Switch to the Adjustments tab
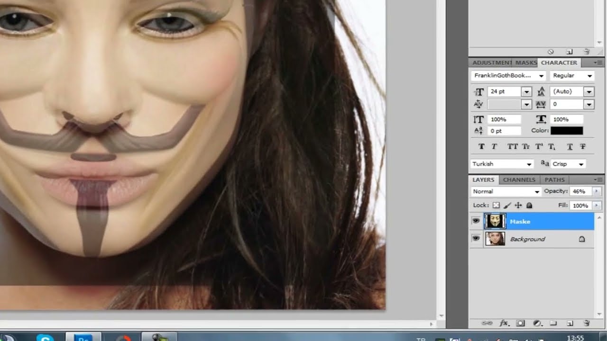Image resolution: width=607 pixels, height=341 pixels. click(x=491, y=63)
